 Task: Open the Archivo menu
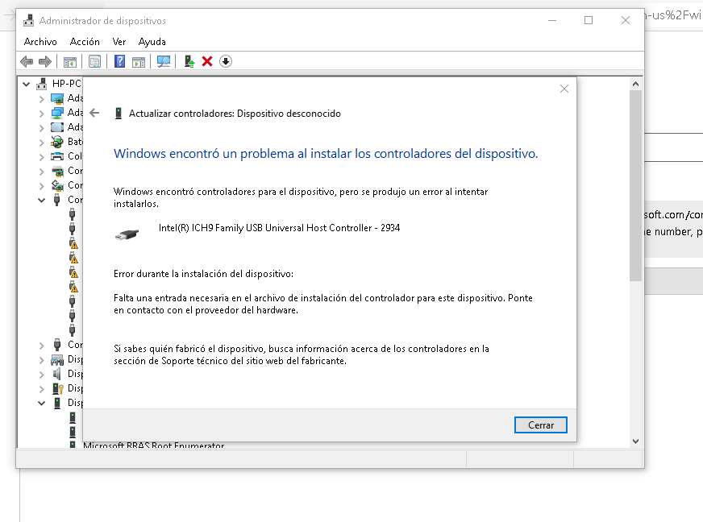40,42
